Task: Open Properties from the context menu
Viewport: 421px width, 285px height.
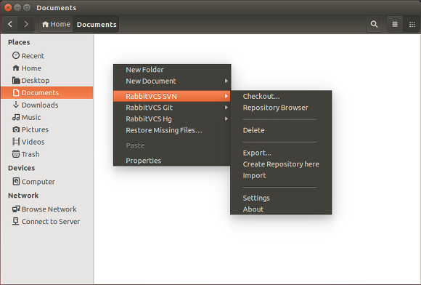Action: 172,161
